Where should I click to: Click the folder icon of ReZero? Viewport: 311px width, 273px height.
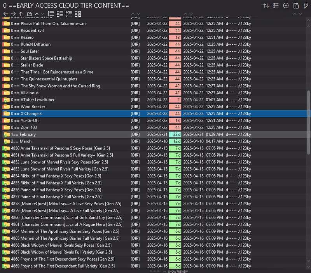click(x=6, y=37)
